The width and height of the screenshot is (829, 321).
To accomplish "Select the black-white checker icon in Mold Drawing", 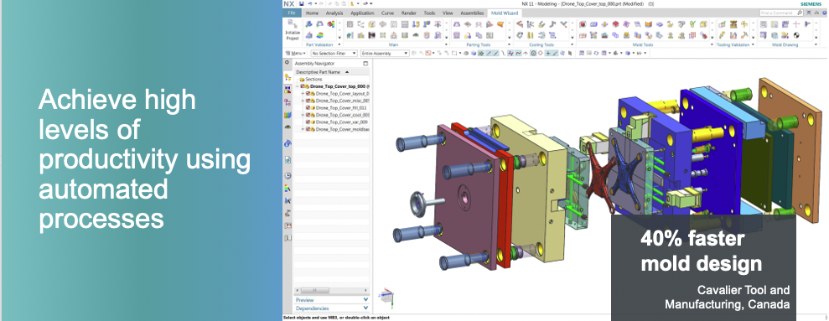I will 796,35.
